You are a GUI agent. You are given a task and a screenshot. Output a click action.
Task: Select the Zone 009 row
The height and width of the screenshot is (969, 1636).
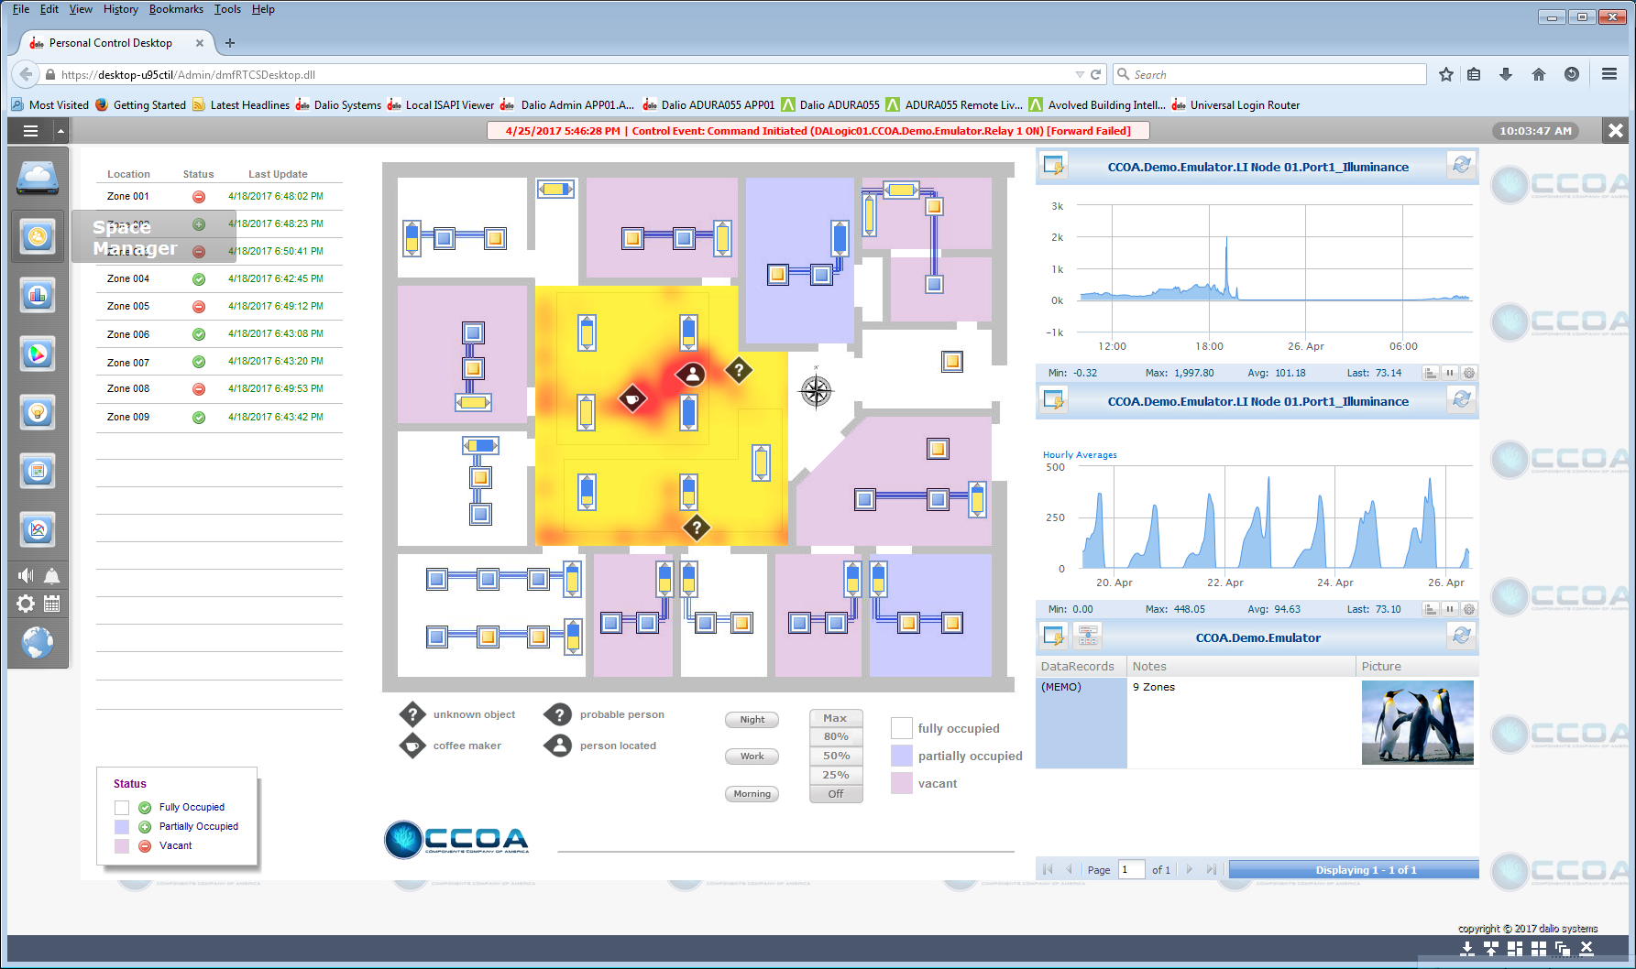pyautogui.click(x=219, y=417)
